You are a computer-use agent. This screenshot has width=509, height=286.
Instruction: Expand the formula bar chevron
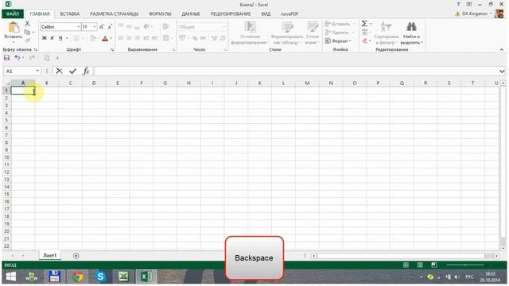[502, 71]
